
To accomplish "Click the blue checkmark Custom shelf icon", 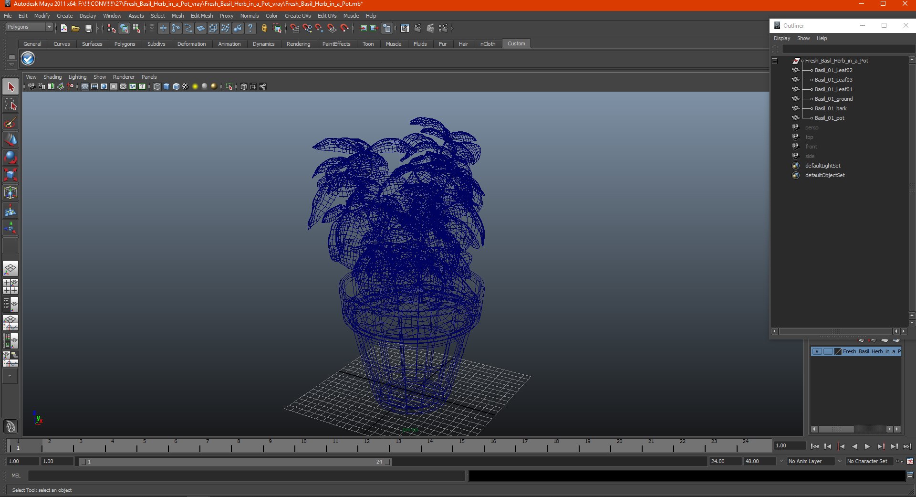I will [x=28, y=59].
